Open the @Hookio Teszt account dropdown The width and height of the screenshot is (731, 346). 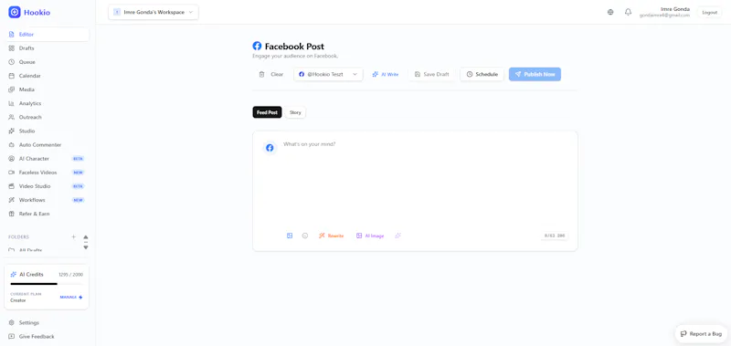coord(328,74)
